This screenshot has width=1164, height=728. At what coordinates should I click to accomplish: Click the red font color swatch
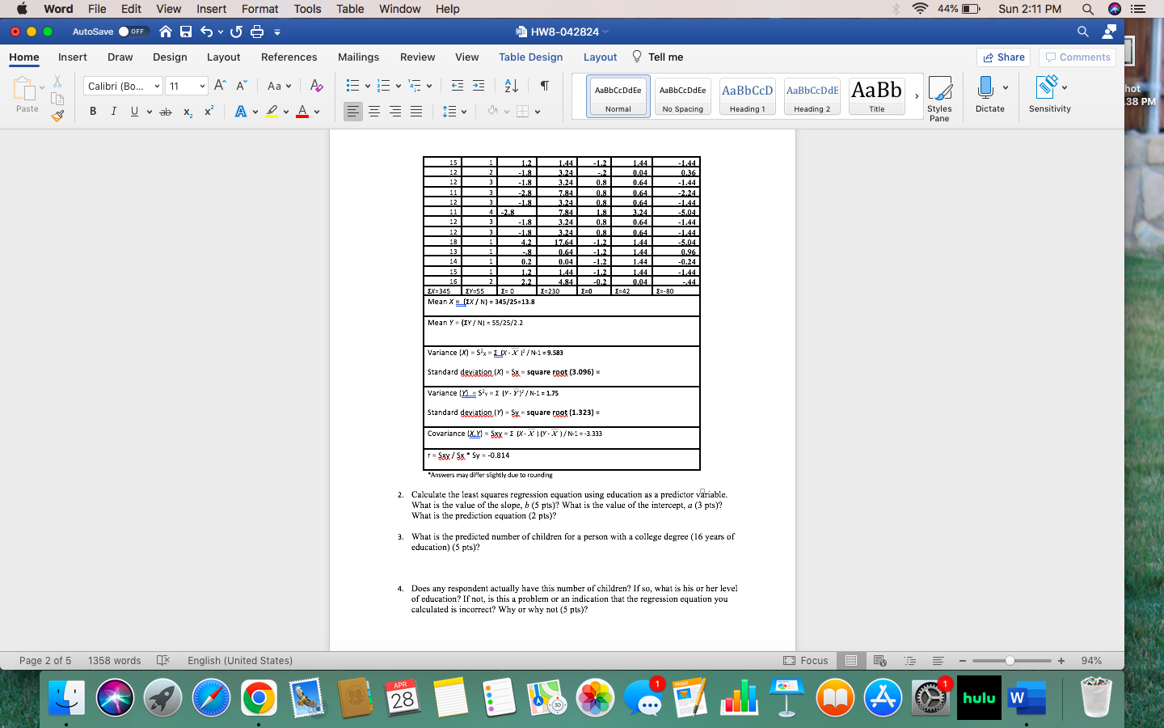click(302, 112)
